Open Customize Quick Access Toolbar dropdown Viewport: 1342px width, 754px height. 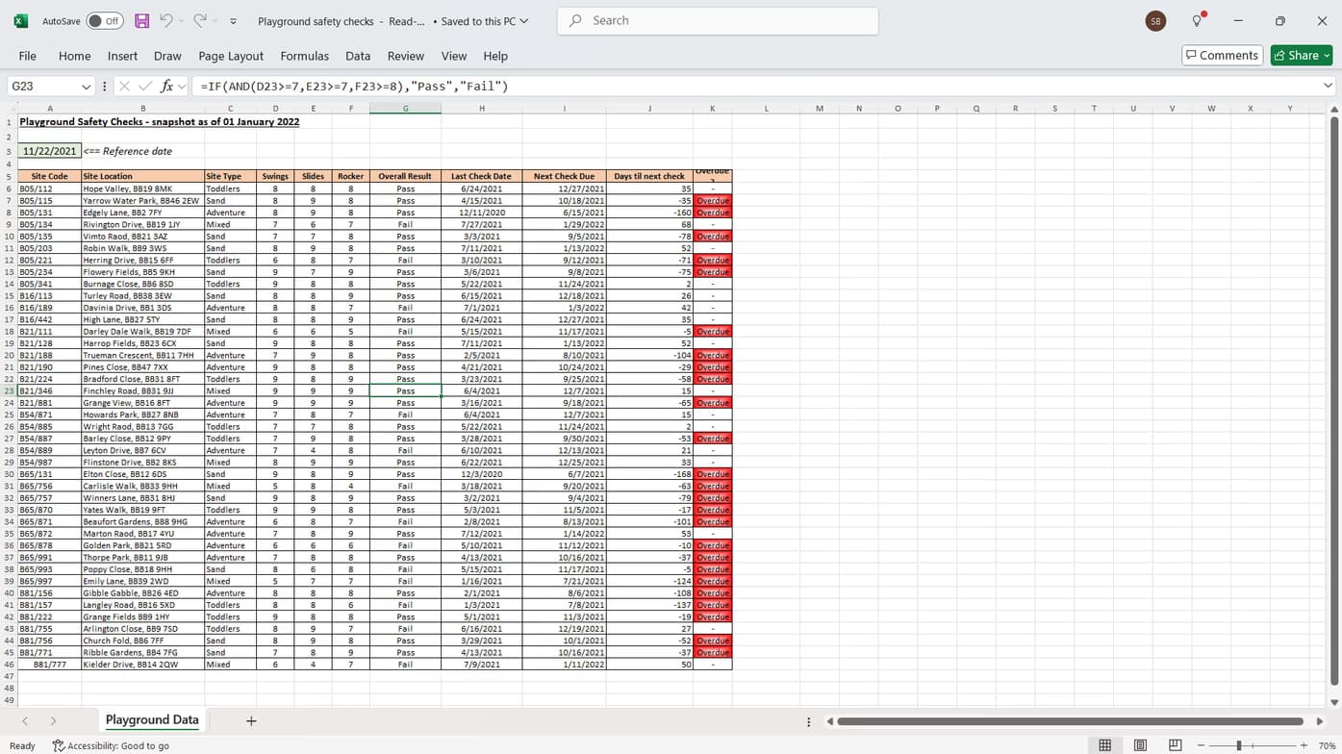(x=233, y=21)
